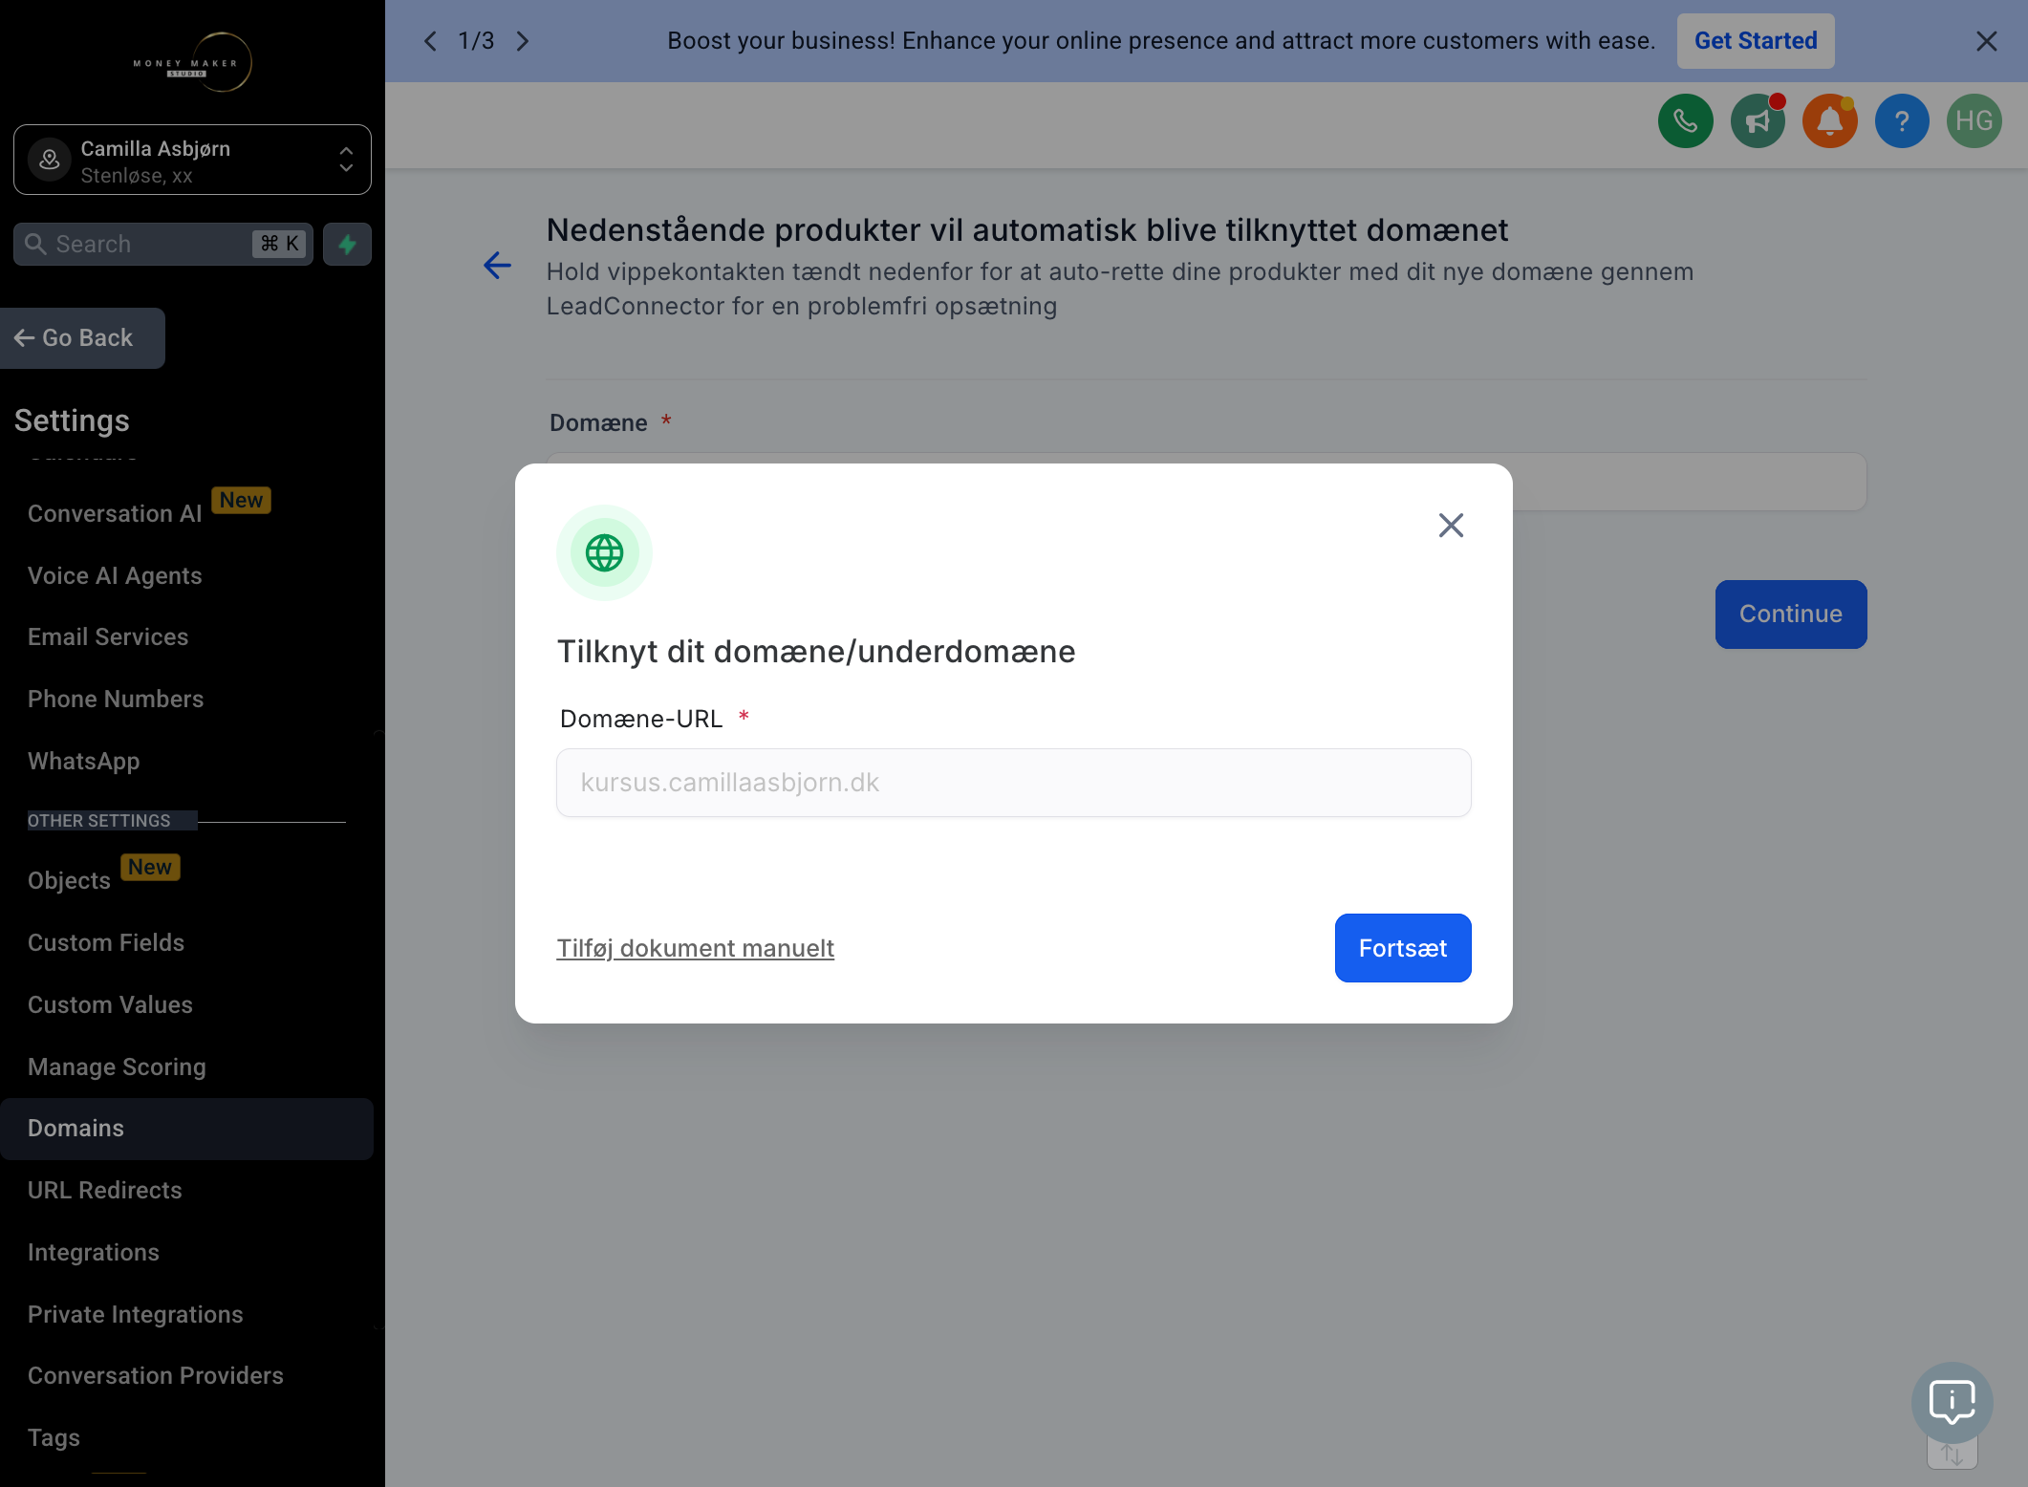This screenshot has height=1487, width=2028.
Task: Click Get Started in the banner
Action: 1756,41
